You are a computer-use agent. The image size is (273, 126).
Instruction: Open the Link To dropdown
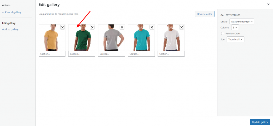click(x=242, y=22)
